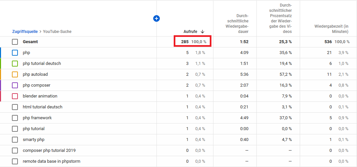Uncheck the purple php composer checkbox
Screen dimensions: 357x167
pyautogui.click(x=15, y=85)
